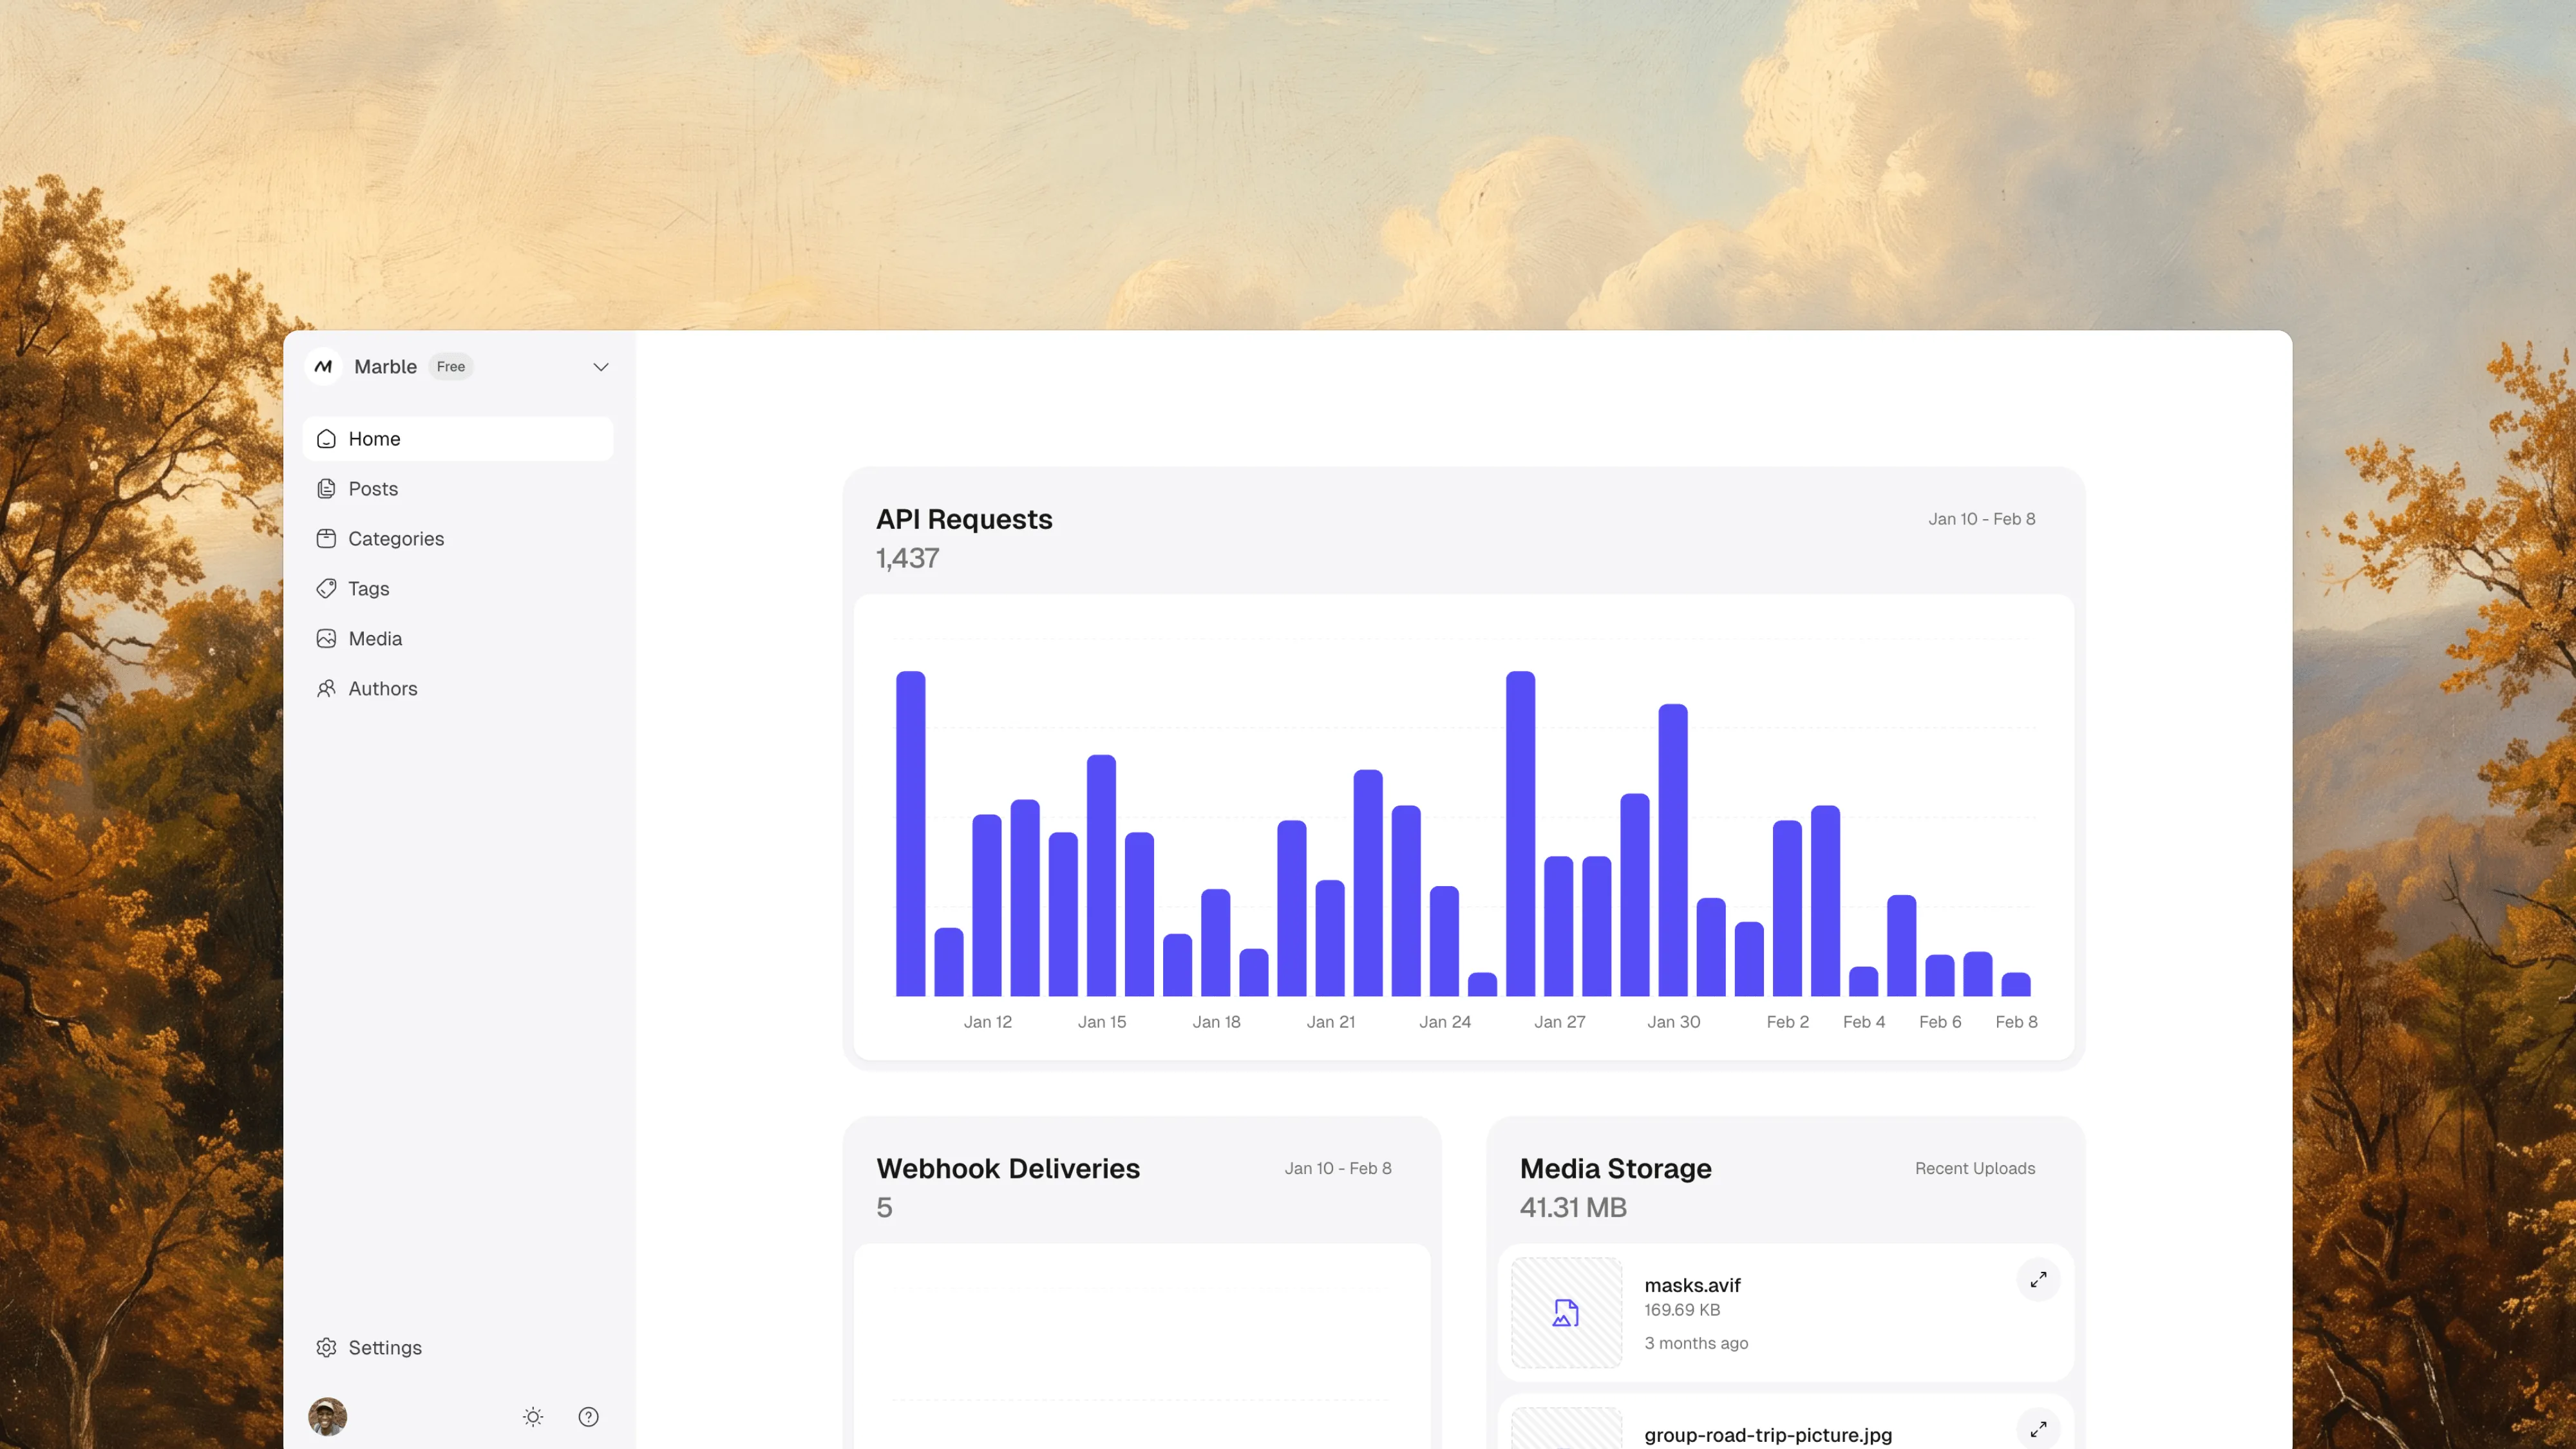Click the Media Storage heading

(1616, 1169)
